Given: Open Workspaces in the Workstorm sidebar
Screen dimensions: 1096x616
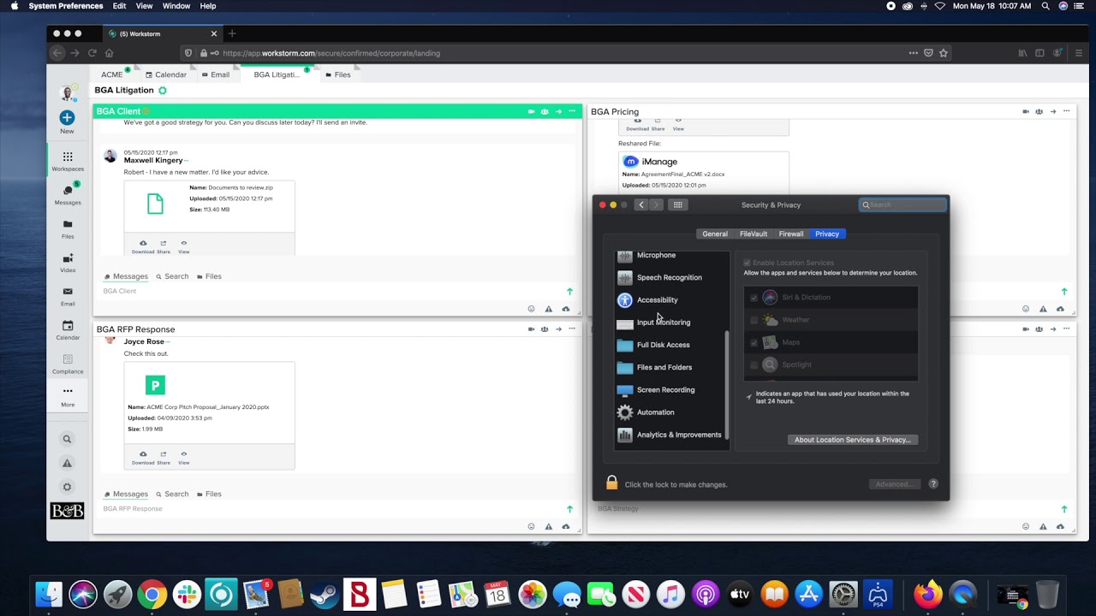Looking at the screenshot, I should [68, 161].
